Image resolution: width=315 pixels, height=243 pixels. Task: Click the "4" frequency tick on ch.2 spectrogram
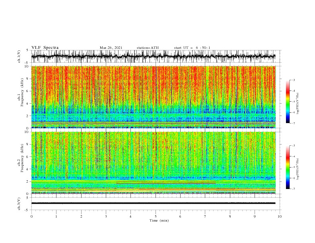pyautogui.click(x=28, y=169)
